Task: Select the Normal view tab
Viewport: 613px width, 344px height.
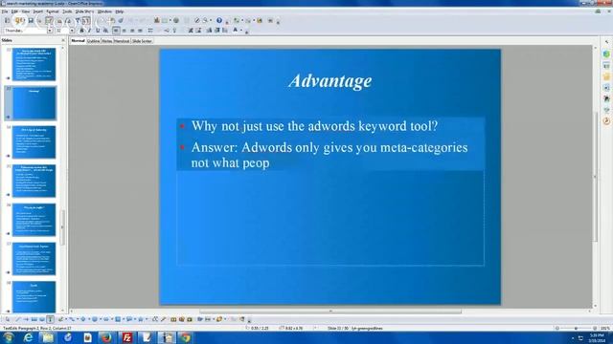Action: [78, 41]
